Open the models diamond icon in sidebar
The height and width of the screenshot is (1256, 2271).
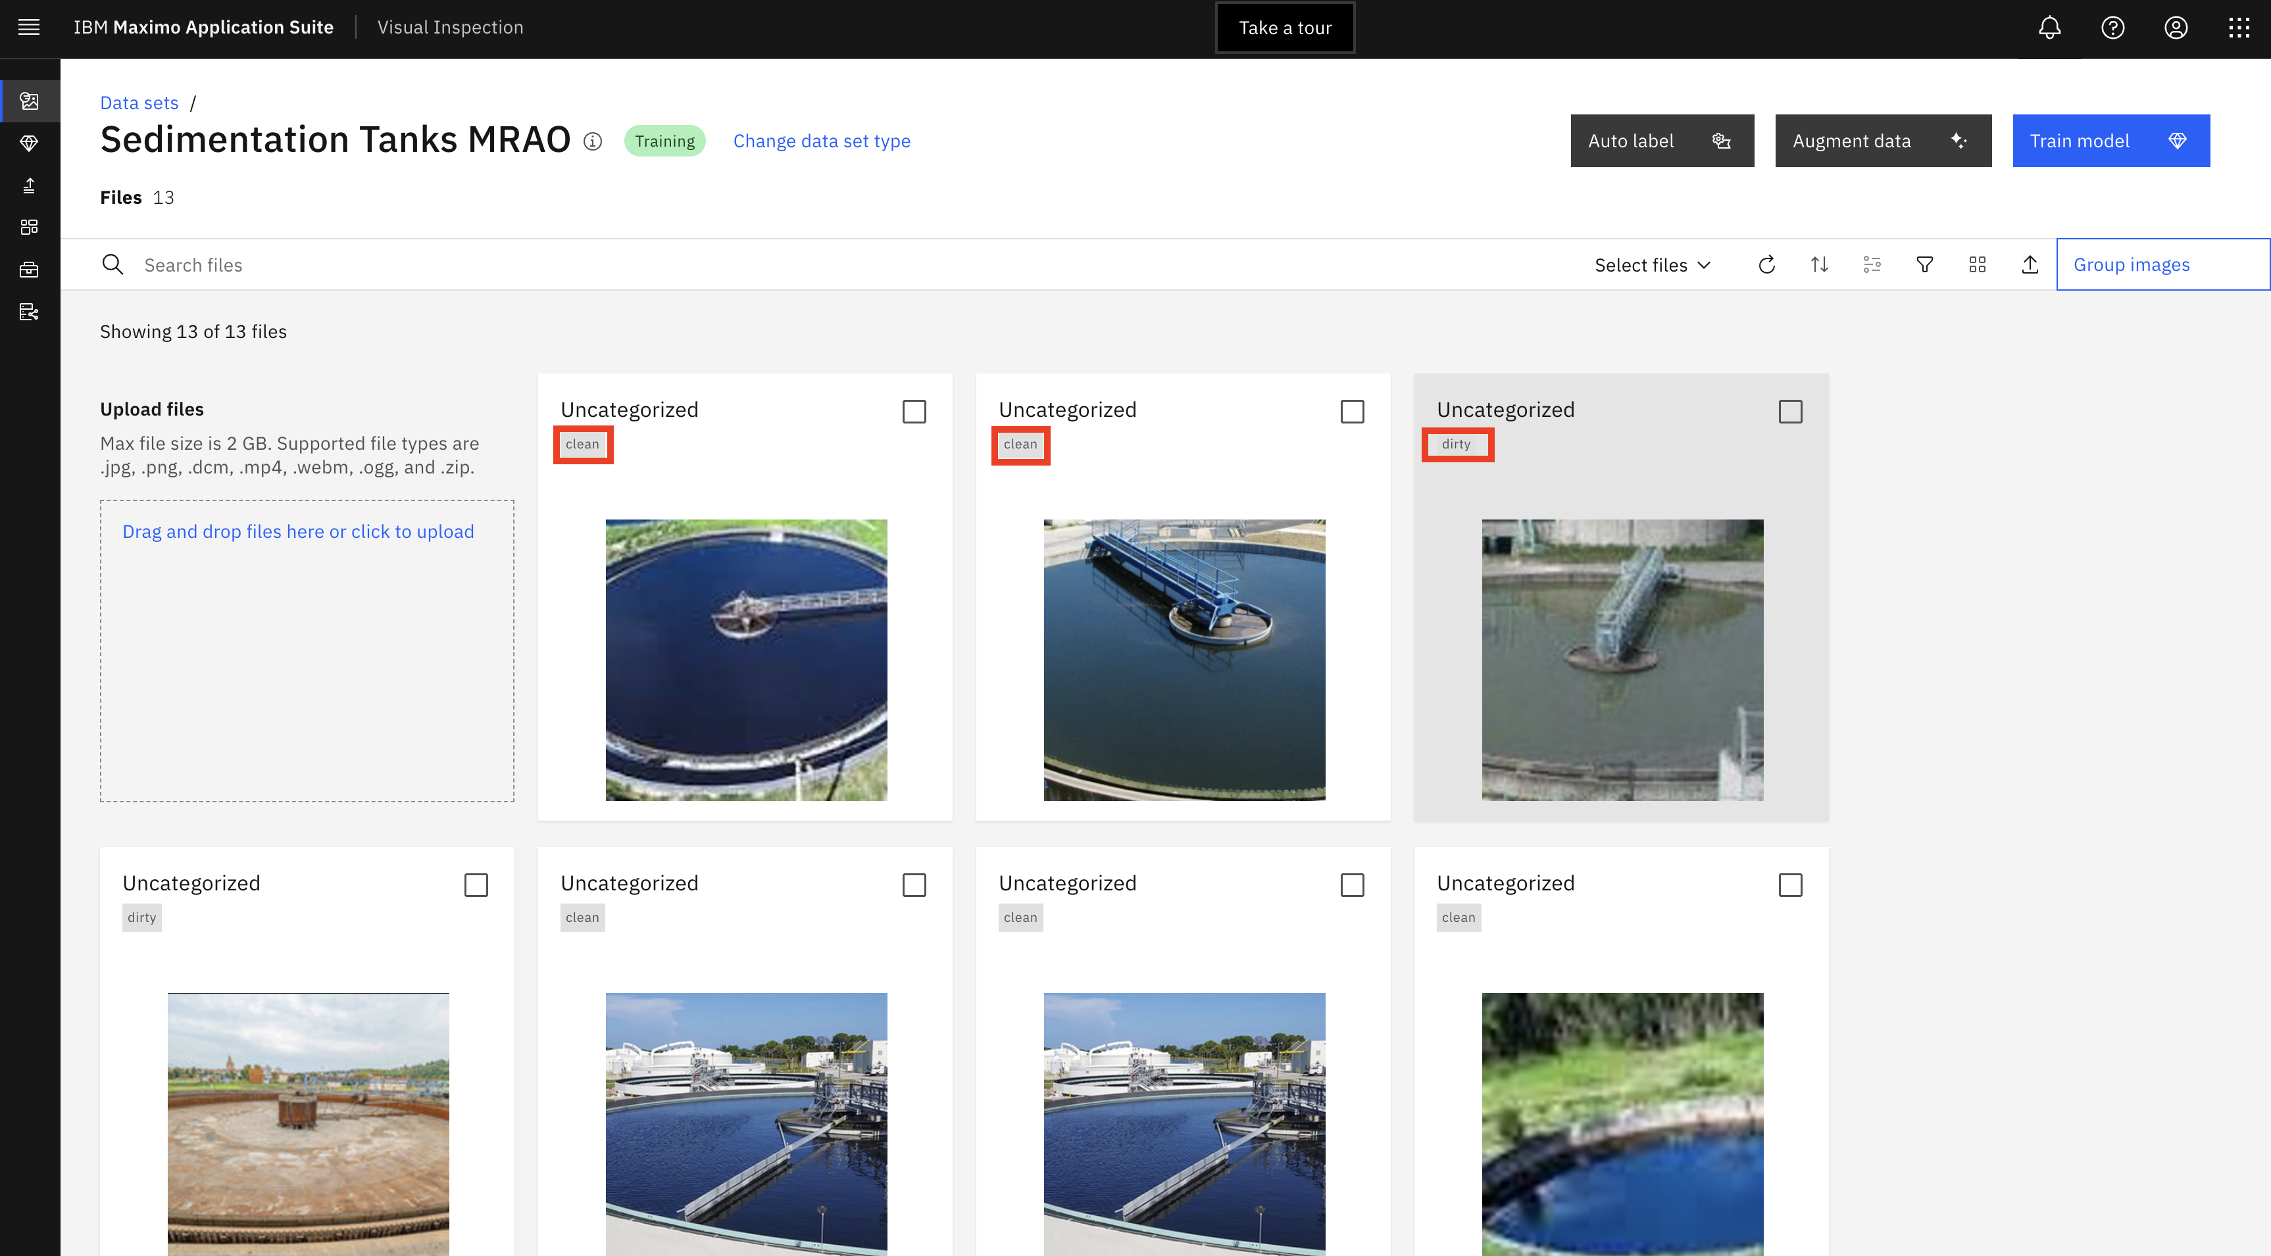pyautogui.click(x=29, y=143)
